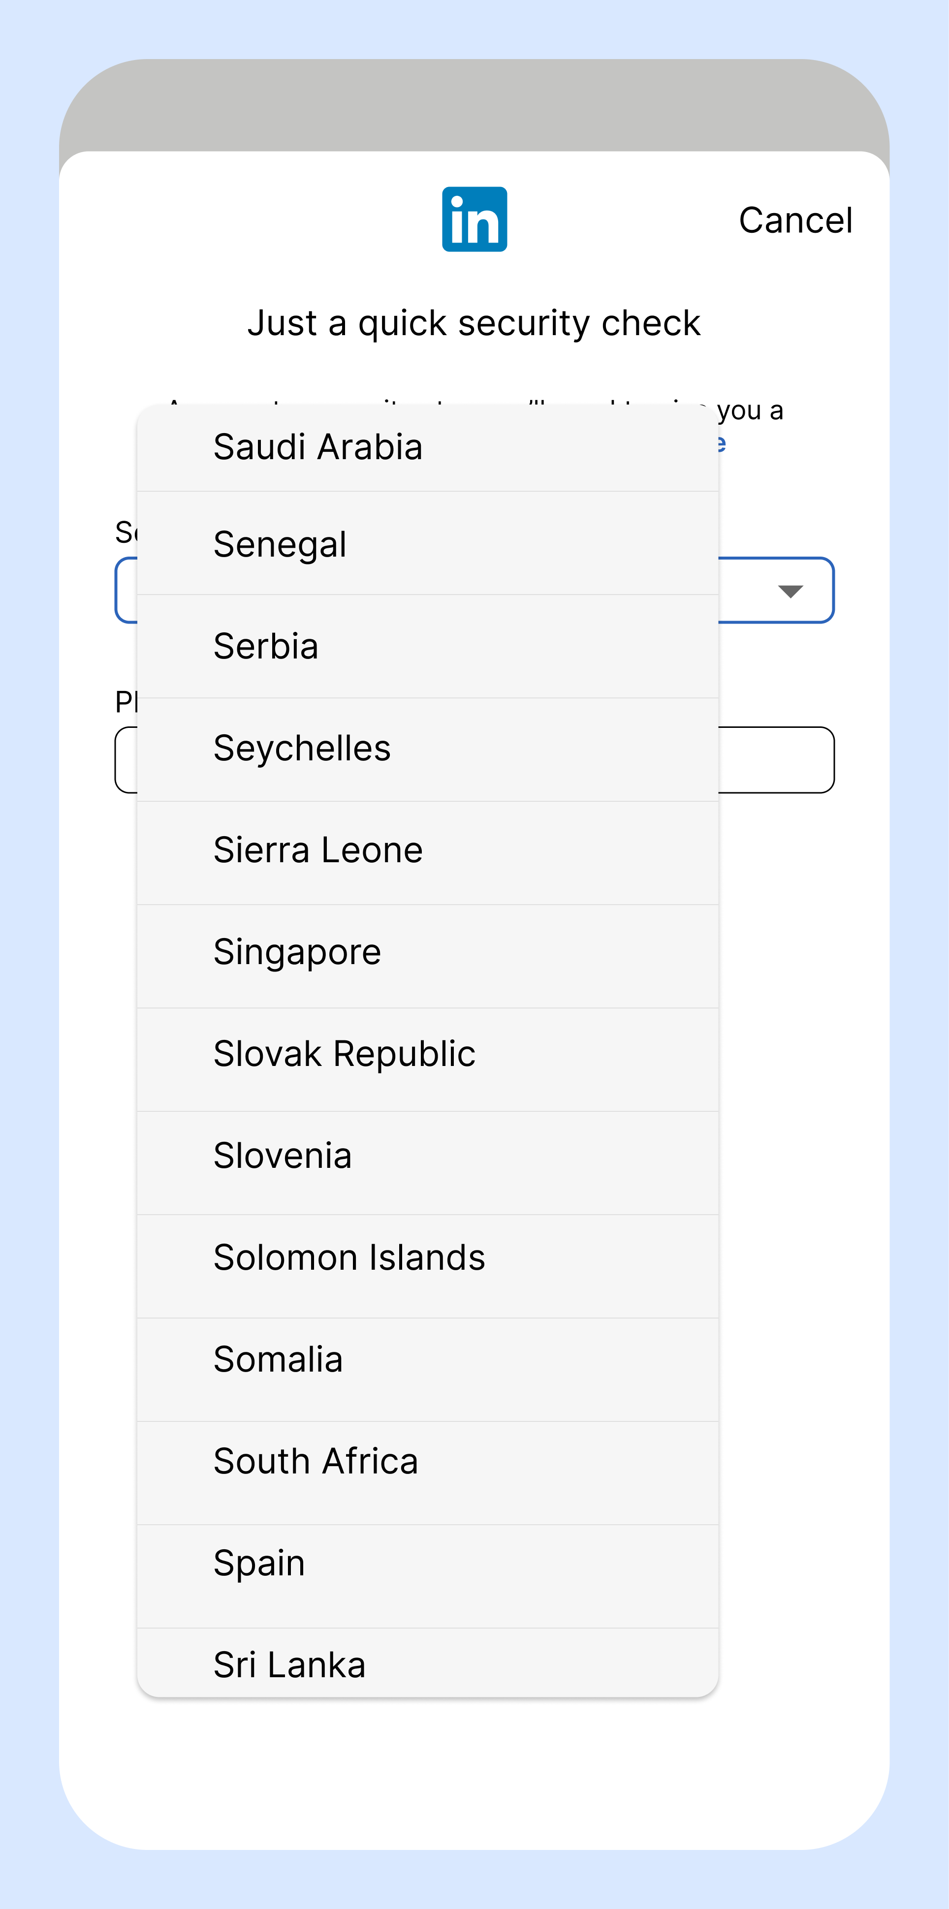Pick Seychelles from the dropdown
Viewport: 949px width, 1909px height.
click(428, 749)
